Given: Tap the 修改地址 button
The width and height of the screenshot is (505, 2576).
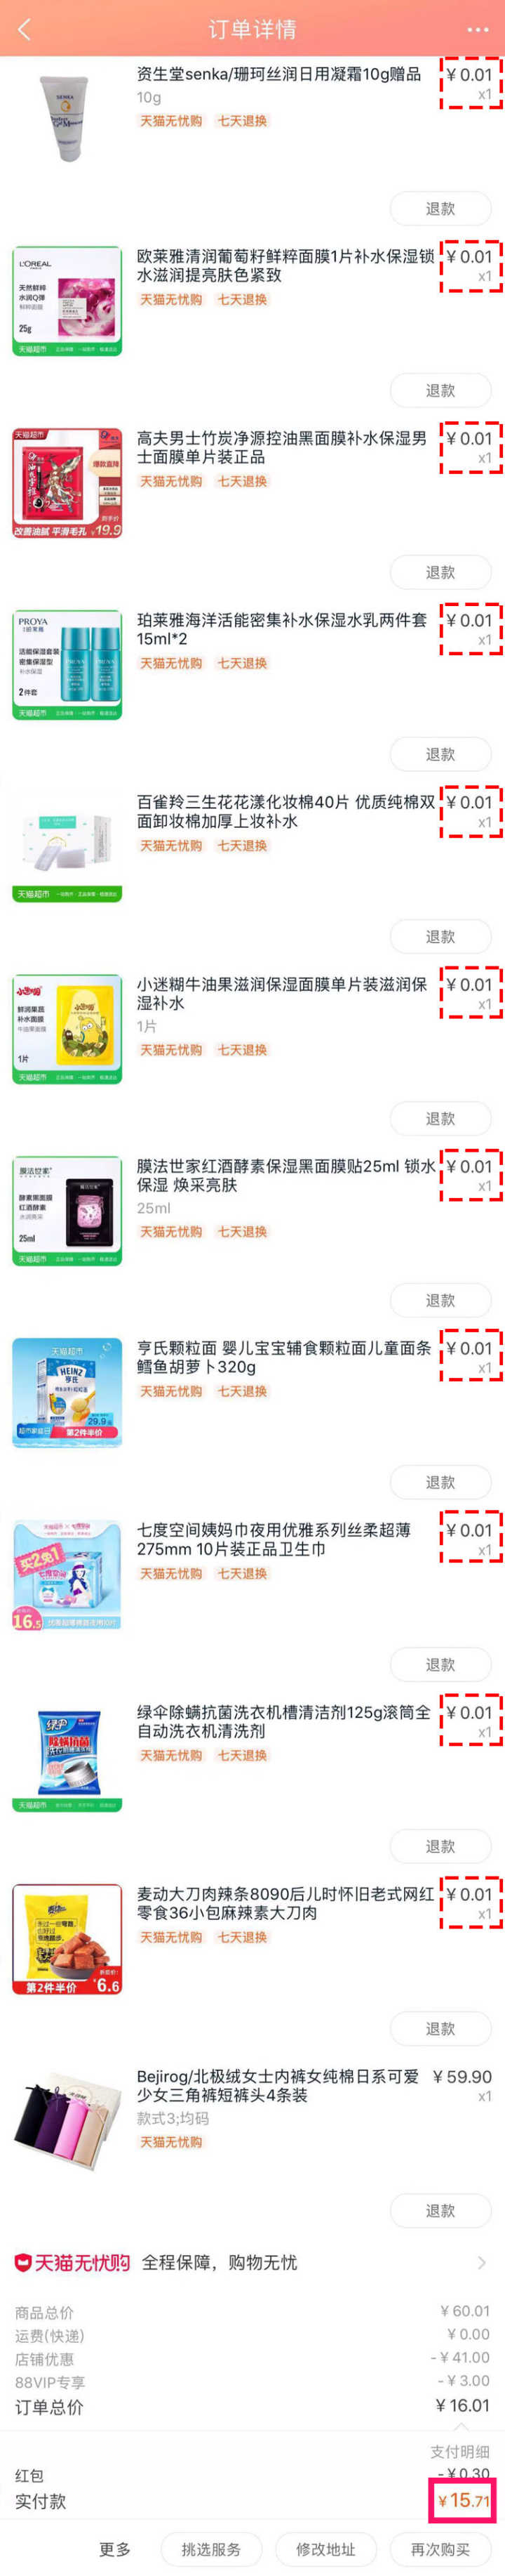Looking at the screenshot, I should (x=325, y=2549).
